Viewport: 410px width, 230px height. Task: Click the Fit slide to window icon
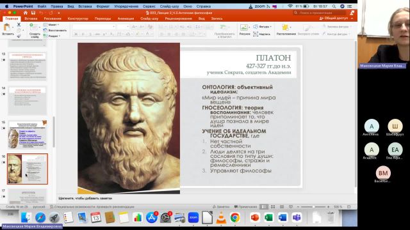point(348,207)
